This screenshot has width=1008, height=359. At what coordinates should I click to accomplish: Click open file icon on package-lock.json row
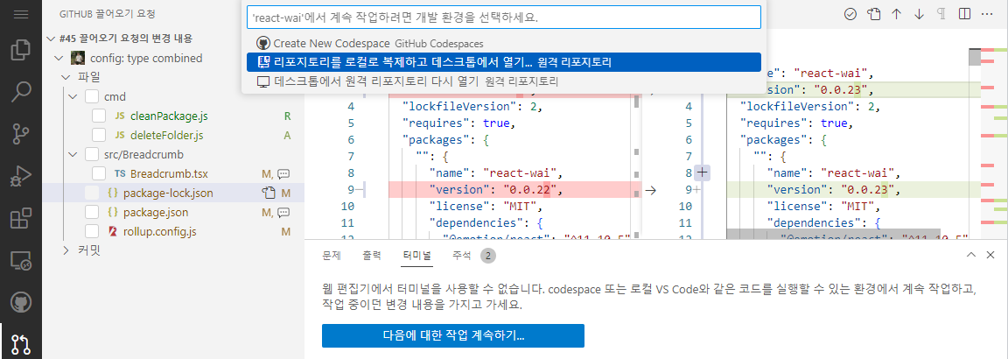point(268,193)
